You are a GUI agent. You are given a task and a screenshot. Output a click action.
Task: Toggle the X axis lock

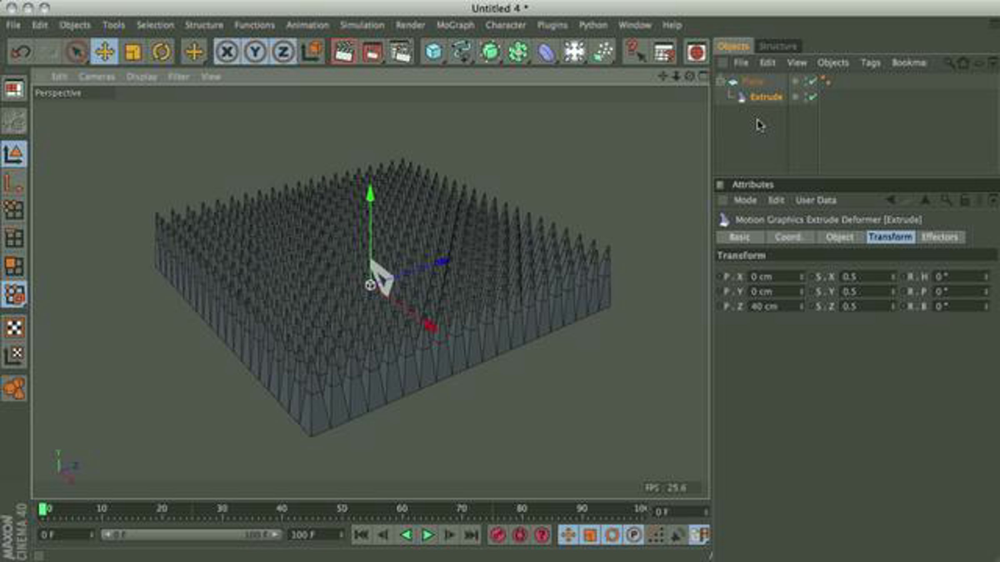click(x=227, y=52)
